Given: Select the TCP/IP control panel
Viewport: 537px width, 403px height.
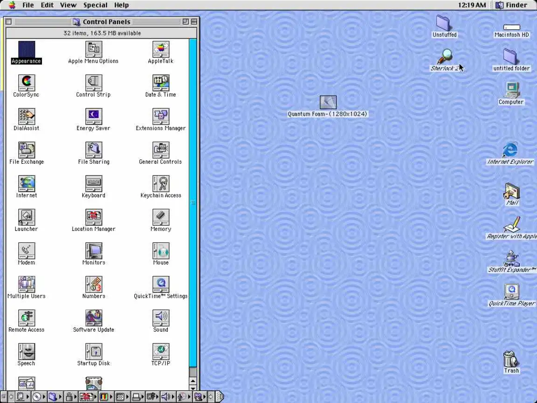Looking at the screenshot, I should (161, 352).
